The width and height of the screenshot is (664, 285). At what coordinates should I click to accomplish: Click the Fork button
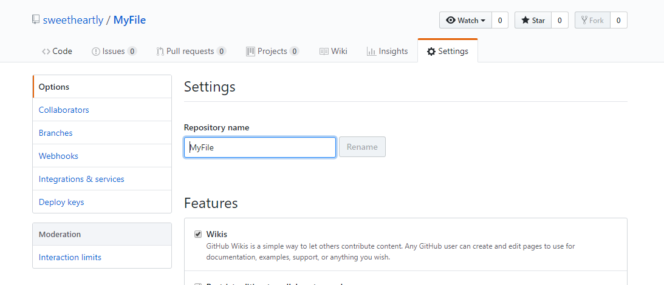click(x=592, y=20)
